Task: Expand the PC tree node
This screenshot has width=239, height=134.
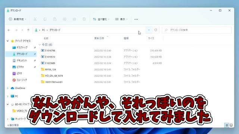Action: click(7, 96)
